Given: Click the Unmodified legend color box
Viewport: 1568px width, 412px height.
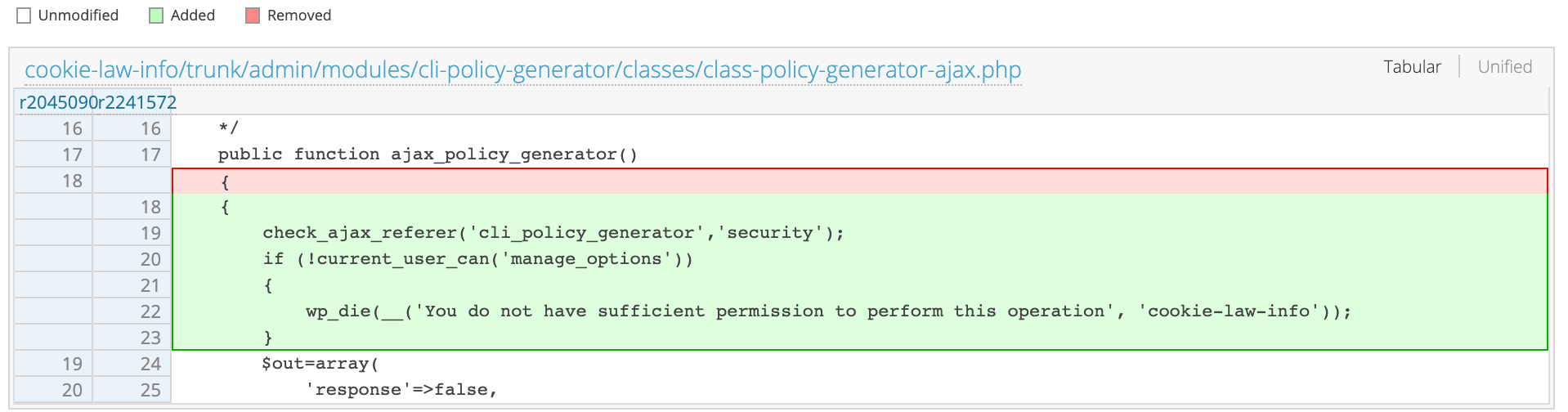Looking at the screenshot, I should [24, 16].
